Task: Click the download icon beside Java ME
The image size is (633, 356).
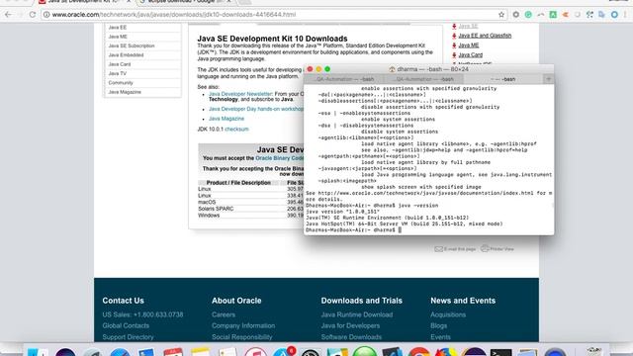Action: point(454,45)
